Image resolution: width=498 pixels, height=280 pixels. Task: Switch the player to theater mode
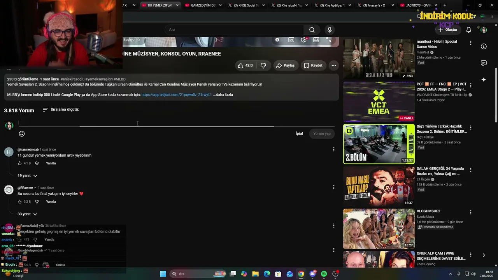coord(316,40)
